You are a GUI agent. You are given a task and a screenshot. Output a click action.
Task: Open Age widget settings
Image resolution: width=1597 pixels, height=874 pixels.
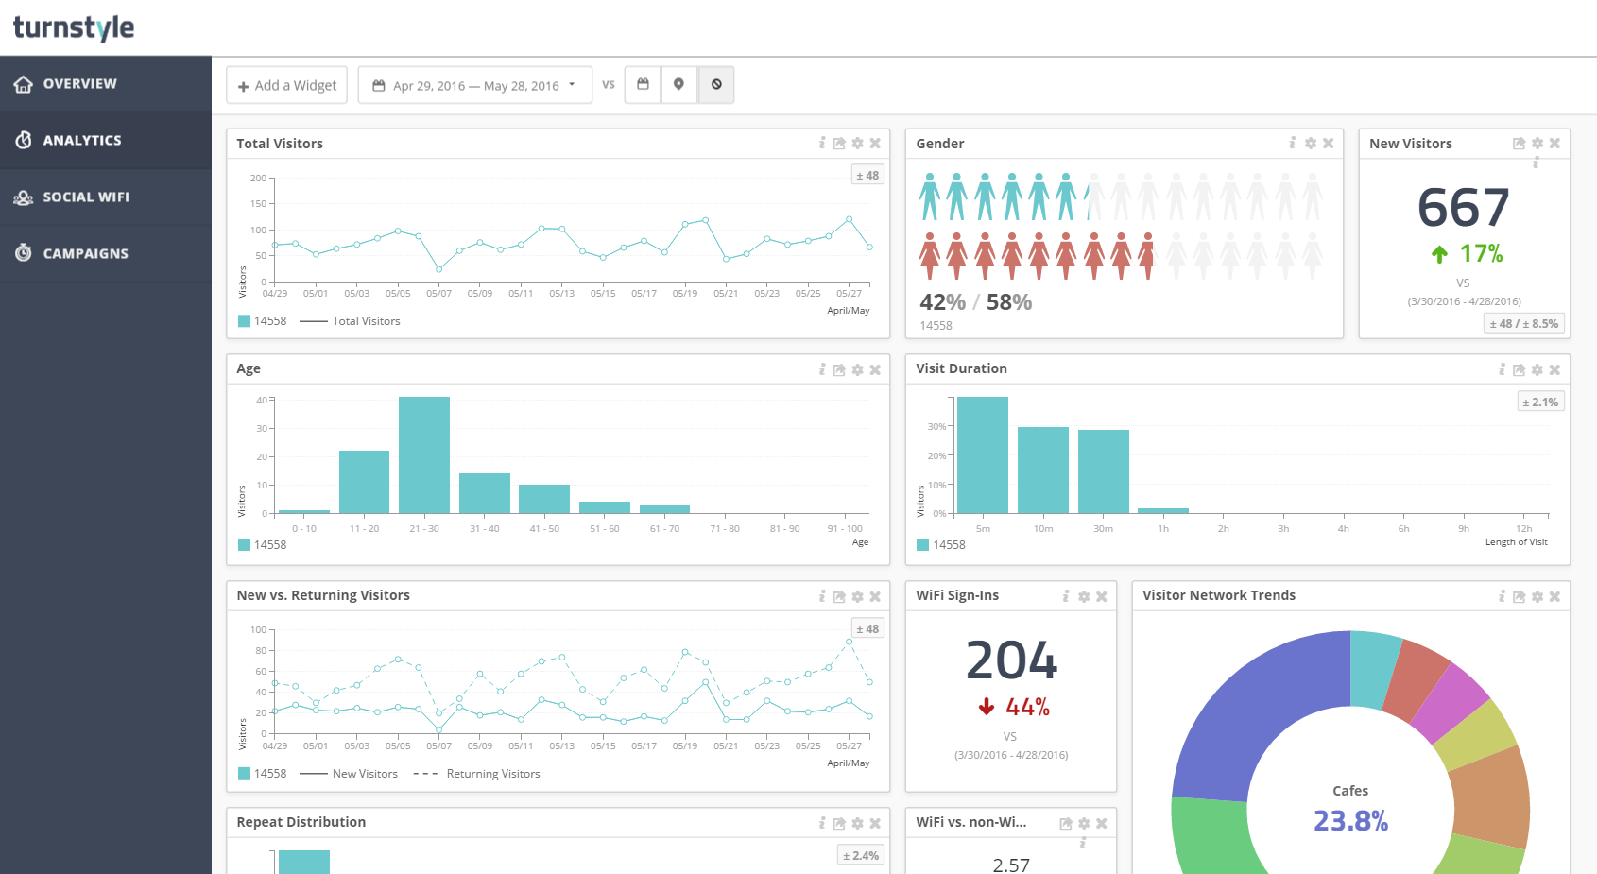tap(857, 370)
